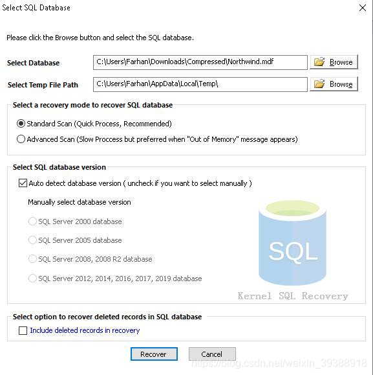The image size is (373, 375).
Task: Uncheck Auto detect database version
Action: click(x=23, y=183)
